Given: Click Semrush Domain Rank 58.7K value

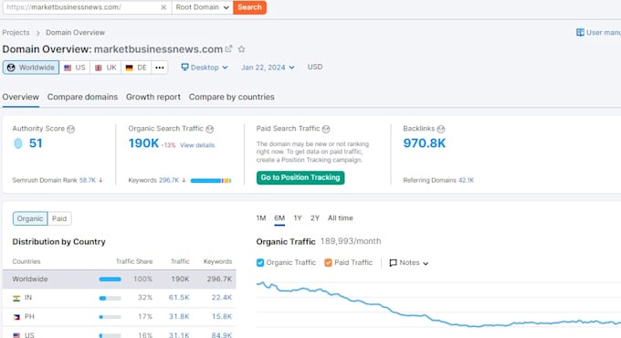Looking at the screenshot, I should click(88, 180).
